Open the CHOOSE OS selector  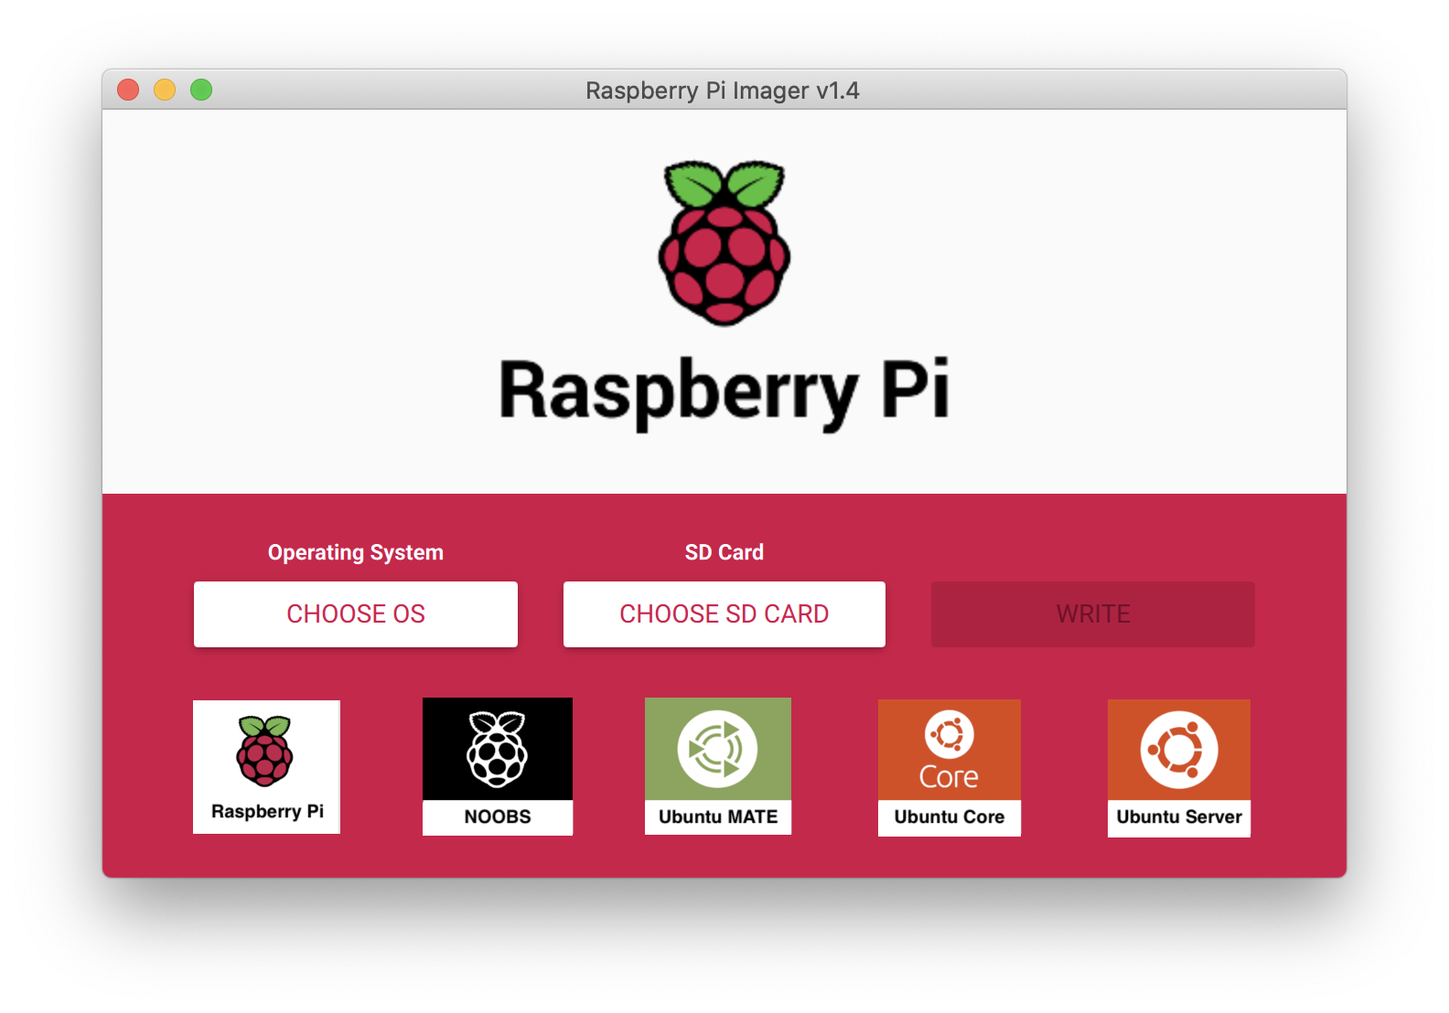(x=356, y=614)
